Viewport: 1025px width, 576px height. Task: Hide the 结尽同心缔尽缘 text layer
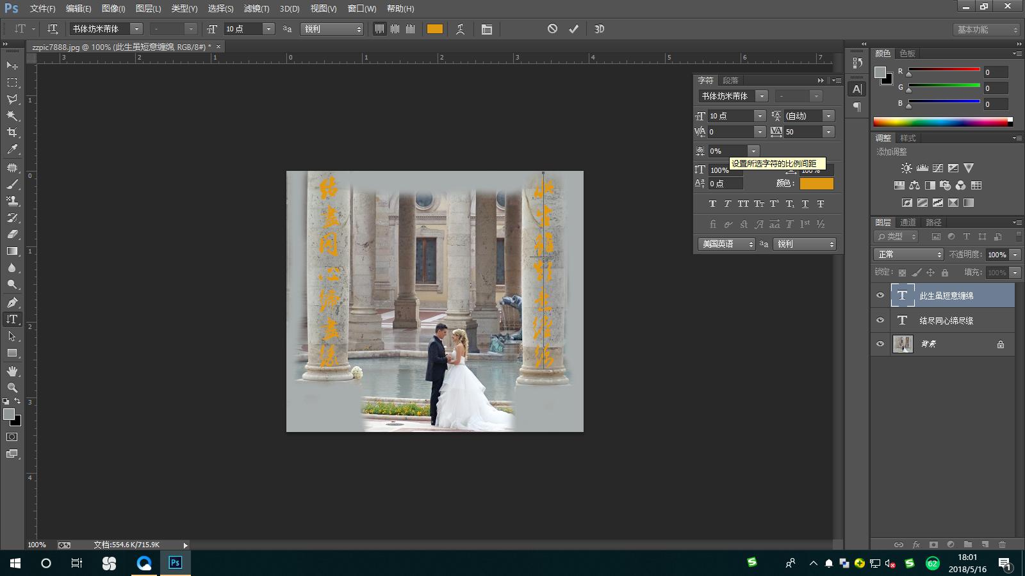click(x=880, y=320)
